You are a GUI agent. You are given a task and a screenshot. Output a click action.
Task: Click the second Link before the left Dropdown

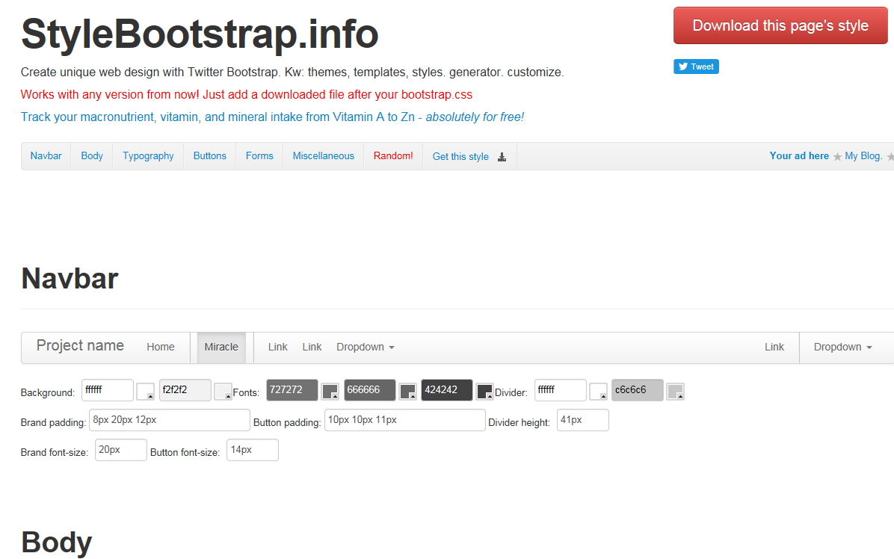(312, 347)
